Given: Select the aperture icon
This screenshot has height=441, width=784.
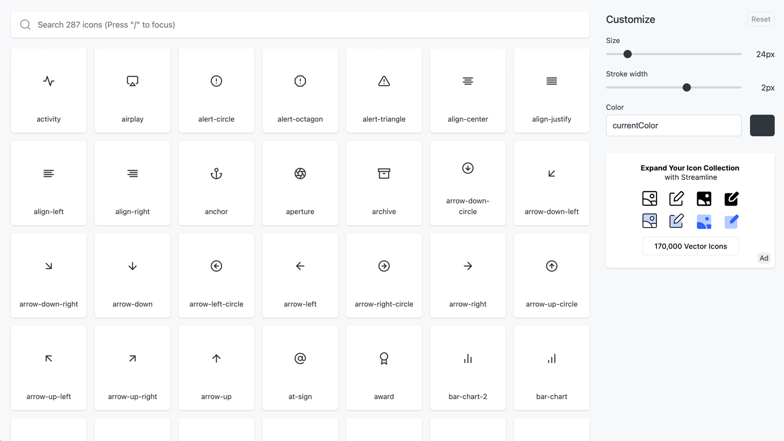Looking at the screenshot, I should point(300,183).
